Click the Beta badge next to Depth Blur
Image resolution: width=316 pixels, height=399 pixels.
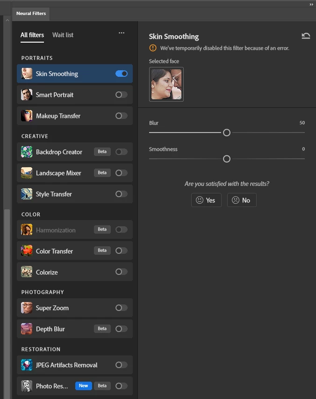click(x=102, y=328)
